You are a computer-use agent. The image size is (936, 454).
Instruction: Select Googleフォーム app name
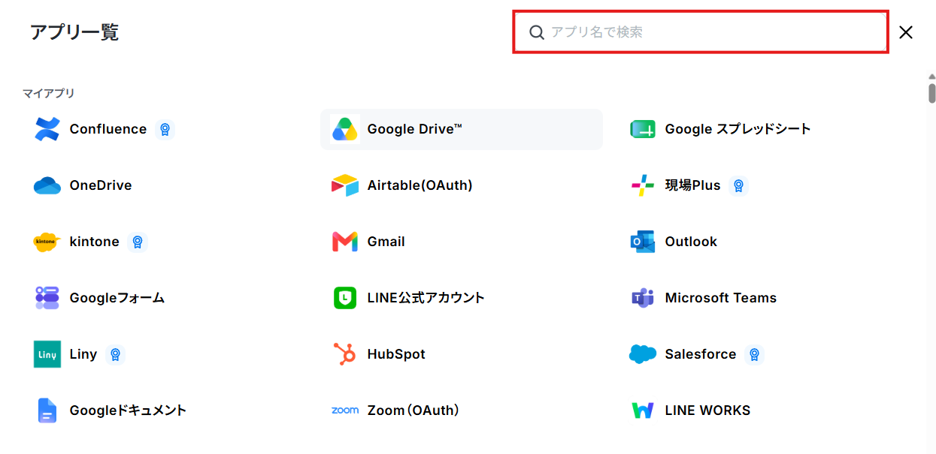[x=117, y=298]
